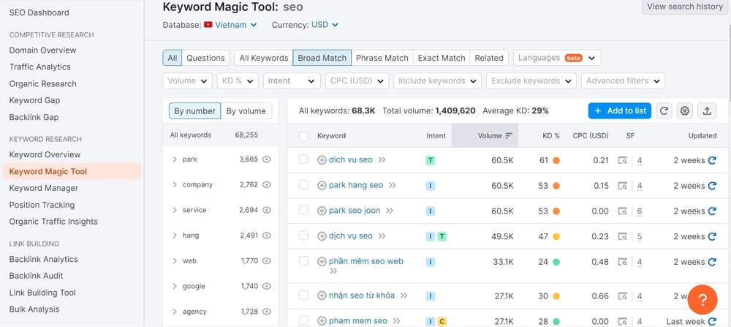Refresh metrics for 'dich vu seo' row
Image resolution: width=731 pixels, height=327 pixels.
point(712,160)
